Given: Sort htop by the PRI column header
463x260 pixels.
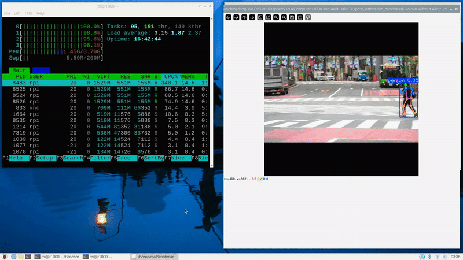Looking at the screenshot, I should [71, 77].
